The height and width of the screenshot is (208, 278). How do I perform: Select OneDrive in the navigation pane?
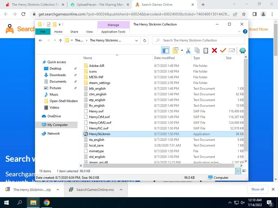tap(54, 116)
